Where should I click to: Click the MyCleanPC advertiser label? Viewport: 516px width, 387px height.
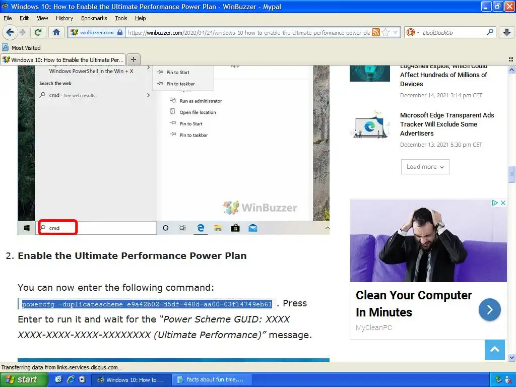tap(373, 328)
